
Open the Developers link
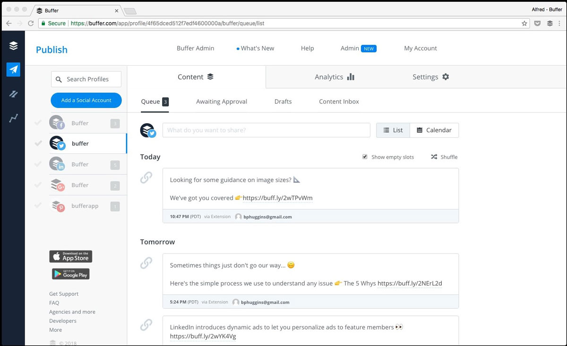[63, 321]
